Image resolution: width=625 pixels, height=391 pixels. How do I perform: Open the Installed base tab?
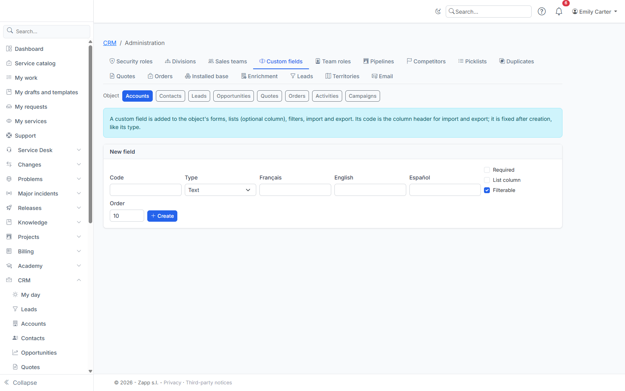click(x=207, y=76)
